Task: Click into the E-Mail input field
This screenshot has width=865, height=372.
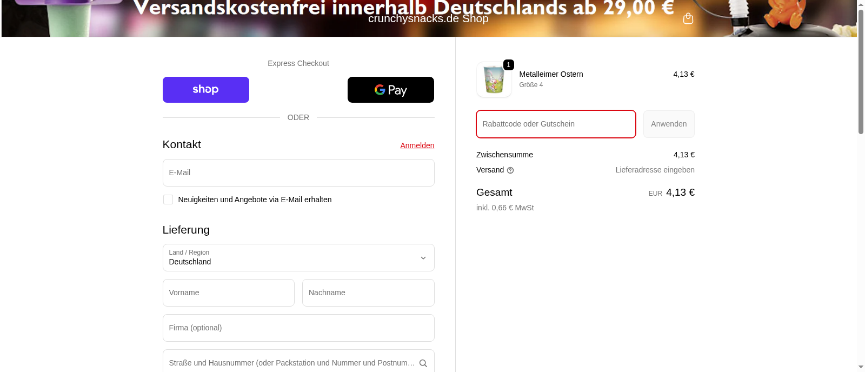Action: tap(298, 173)
